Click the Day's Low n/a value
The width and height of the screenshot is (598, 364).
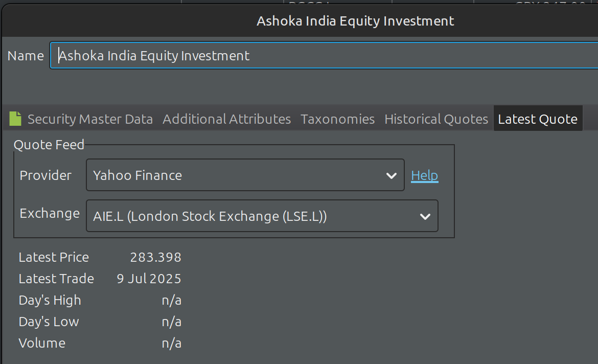pos(171,322)
